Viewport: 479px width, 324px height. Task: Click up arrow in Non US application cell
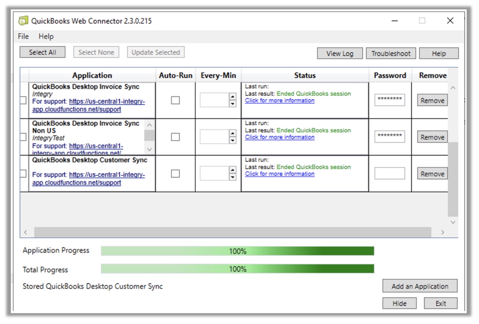click(149, 125)
